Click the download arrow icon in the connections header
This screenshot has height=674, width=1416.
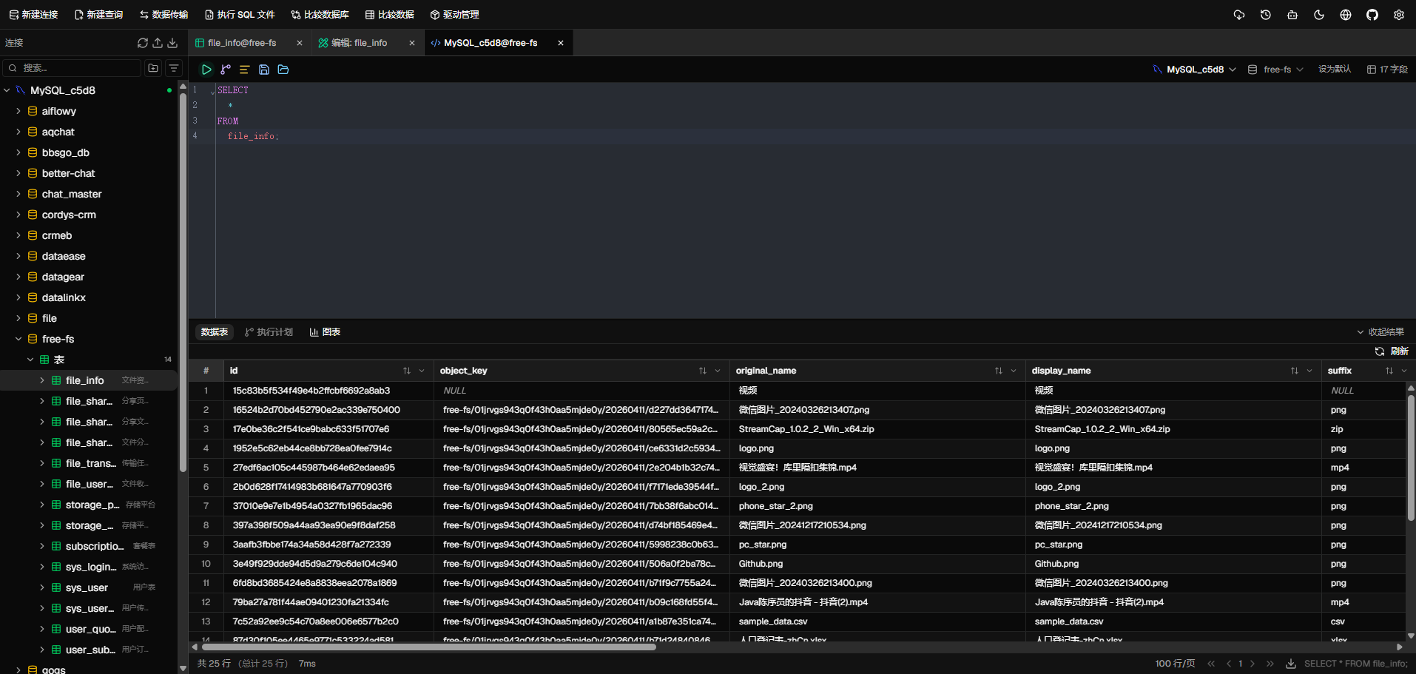pyautogui.click(x=172, y=43)
